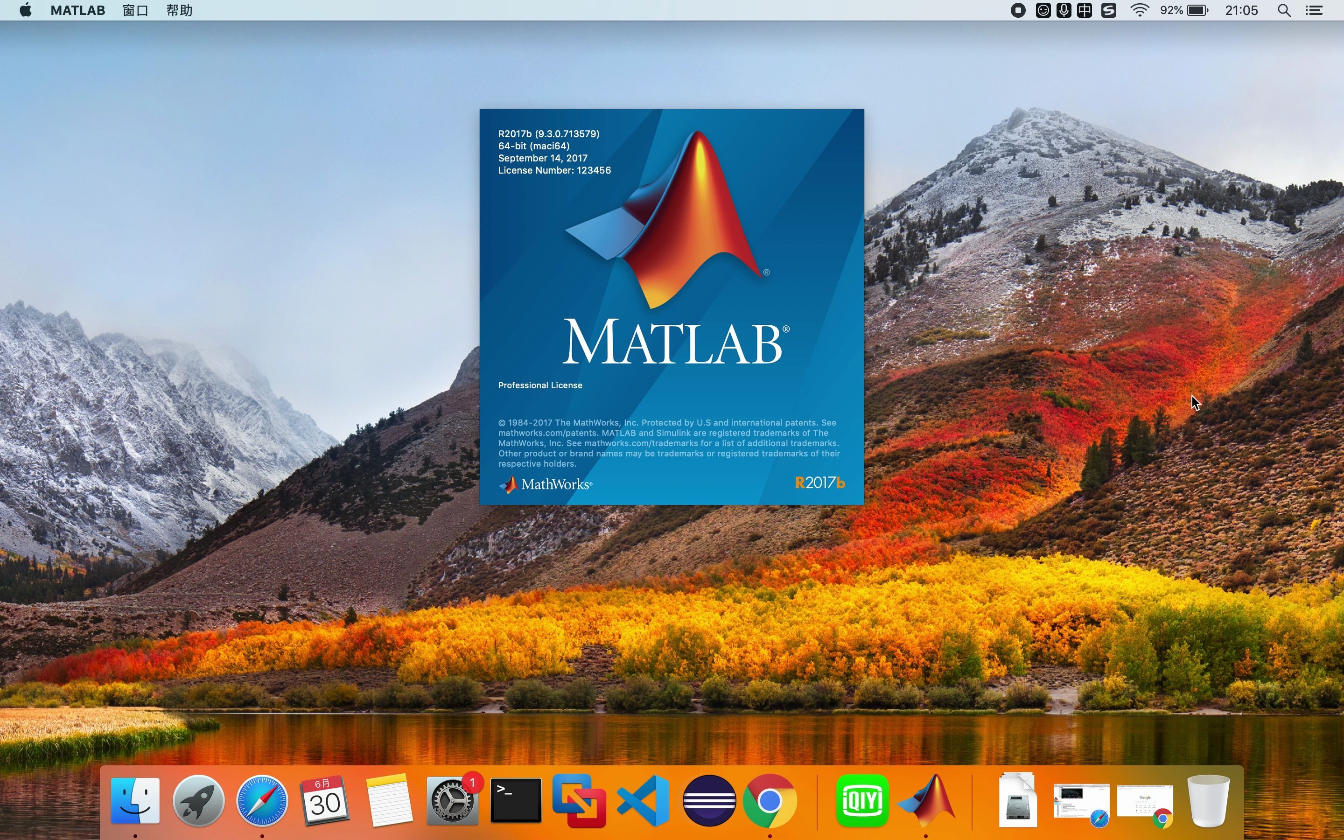Screen dimensions: 1344x840
Task: Click the battery 92% indicator
Action: (x=1184, y=10)
